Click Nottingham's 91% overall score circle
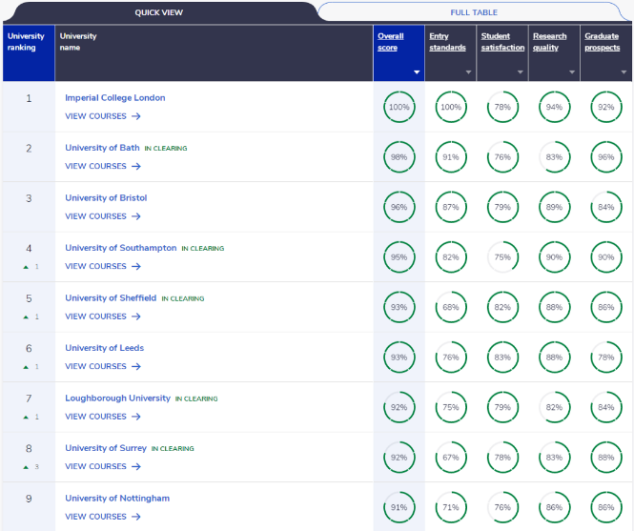The height and width of the screenshot is (531, 634). point(399,507)
